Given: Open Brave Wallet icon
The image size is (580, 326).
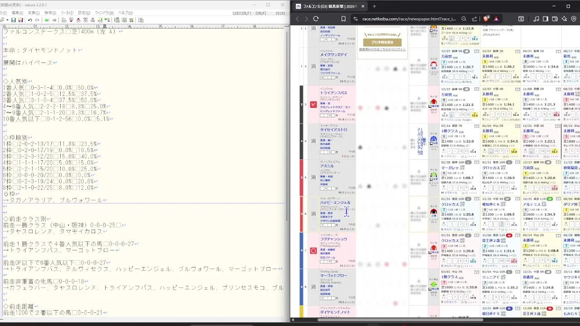Looking at the screenshot, I should [x=555, y=19].
